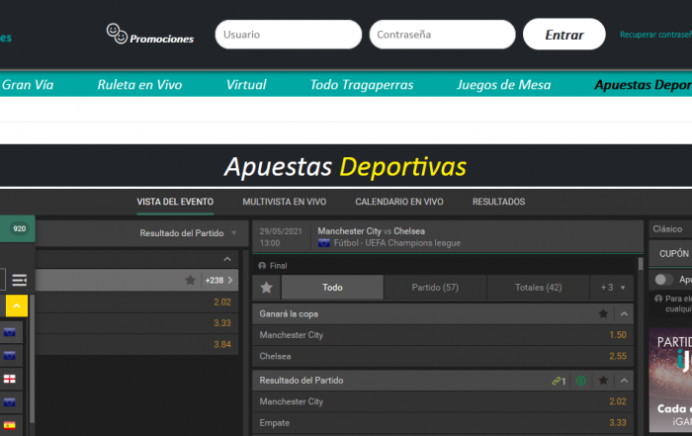Click the Manchester City vs Chelsea header

371,231
